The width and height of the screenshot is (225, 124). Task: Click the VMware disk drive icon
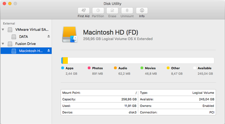(x=10, y=30)
